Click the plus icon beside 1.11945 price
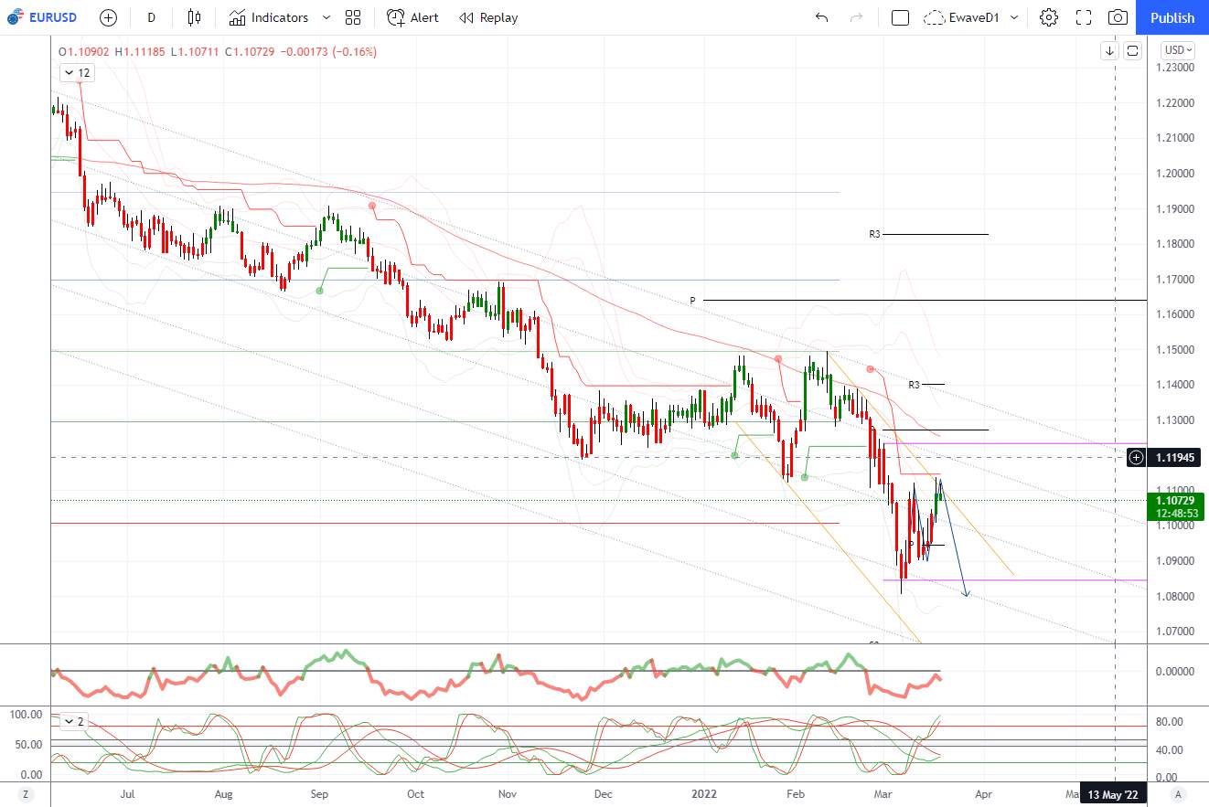Screen dimensions: 1209x807 coord(1136,456)
